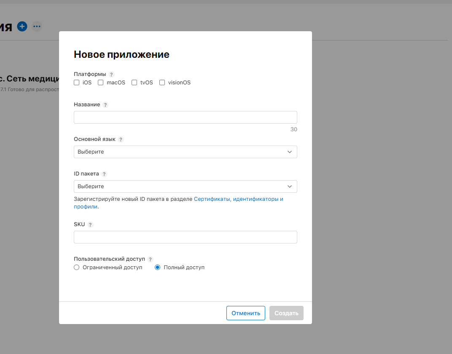
Task: Click the Отменить button
Action: click(246, 313)
